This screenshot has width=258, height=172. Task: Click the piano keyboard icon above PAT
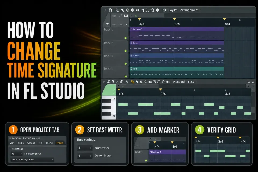pyautogui.click(x=126, y=16)
